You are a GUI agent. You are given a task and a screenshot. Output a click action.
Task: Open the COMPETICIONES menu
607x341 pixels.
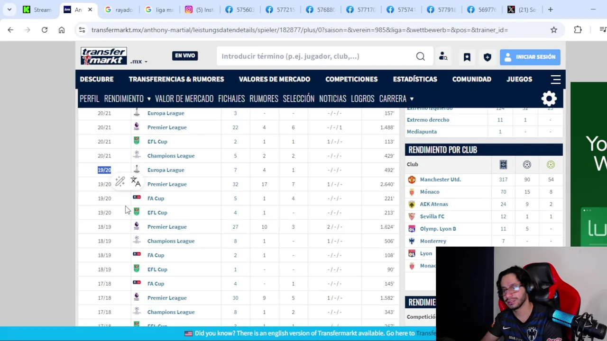[351, 79]
